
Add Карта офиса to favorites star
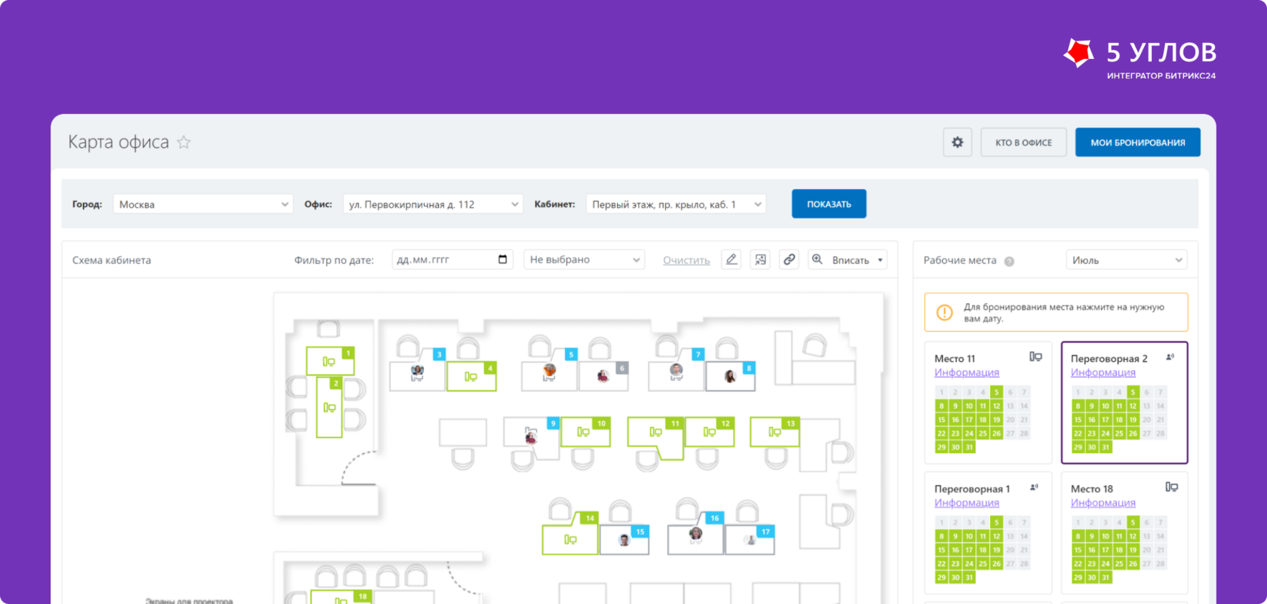click(x=184, y=143)
